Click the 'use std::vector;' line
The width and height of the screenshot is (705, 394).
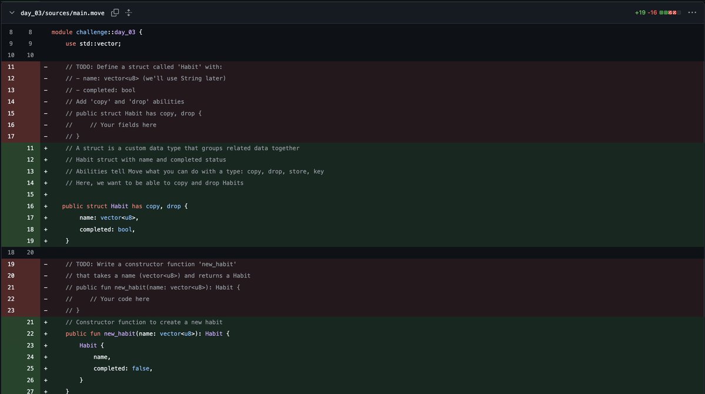[x=93, y=44]
